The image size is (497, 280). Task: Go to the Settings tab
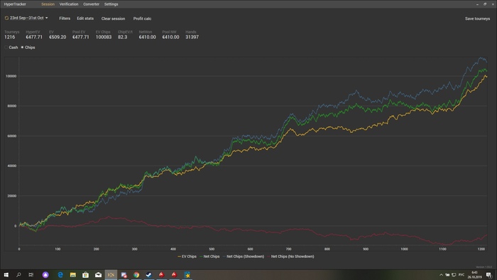pyautogui.click(x=111, y=4)
